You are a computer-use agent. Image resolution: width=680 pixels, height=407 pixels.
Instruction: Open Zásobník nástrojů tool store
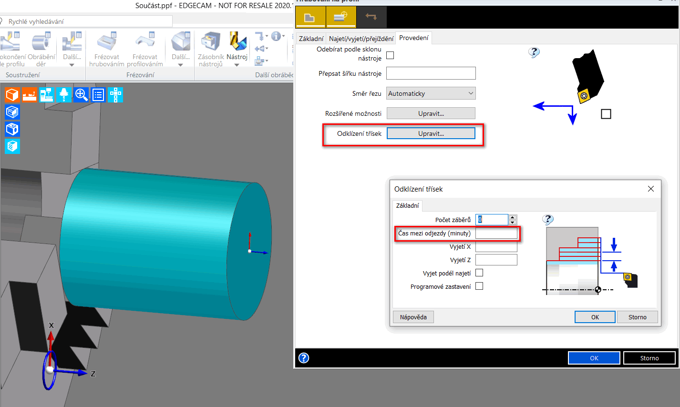pyautogui.click(x=210, y=42)
